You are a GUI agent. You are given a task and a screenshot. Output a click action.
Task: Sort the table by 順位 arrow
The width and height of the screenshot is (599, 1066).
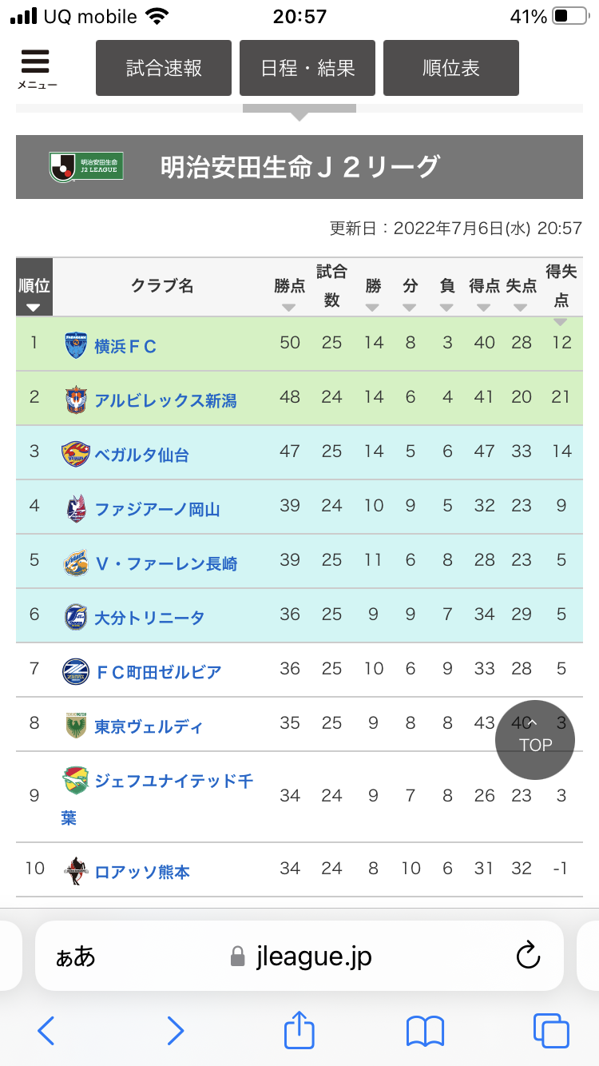coord(34,307)
